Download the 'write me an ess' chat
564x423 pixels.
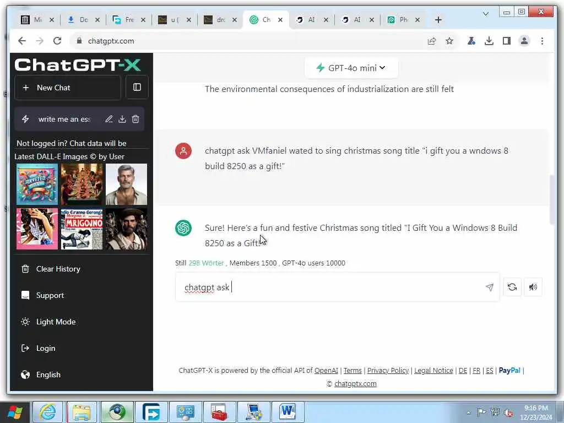point(122,119)
